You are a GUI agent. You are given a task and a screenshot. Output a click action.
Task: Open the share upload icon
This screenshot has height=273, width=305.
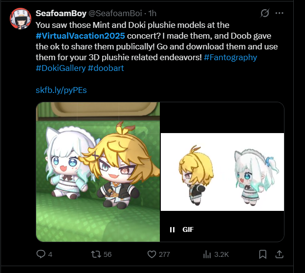(279, 254)
